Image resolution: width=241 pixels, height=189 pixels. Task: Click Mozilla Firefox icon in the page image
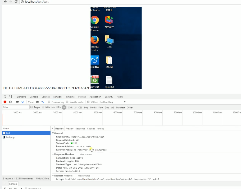tap(95, 40)
